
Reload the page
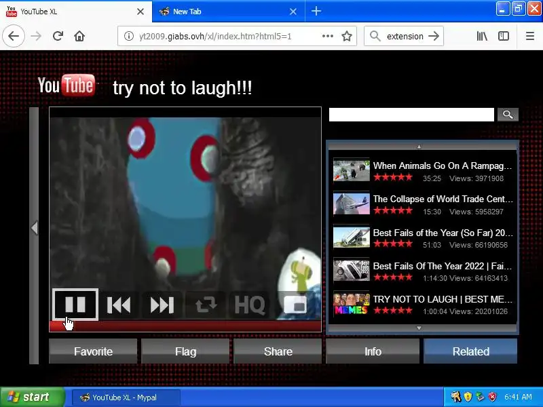coord(58,36)
